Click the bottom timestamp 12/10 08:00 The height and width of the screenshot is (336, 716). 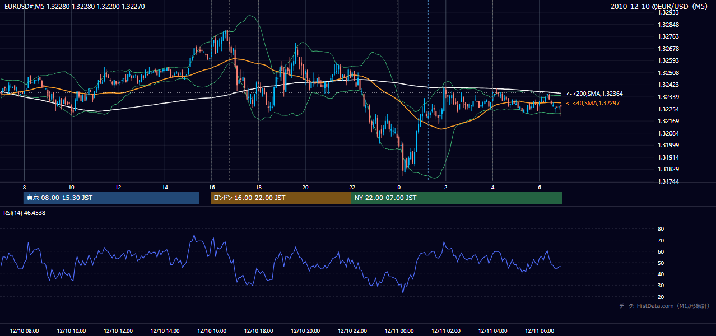point(24,331)
